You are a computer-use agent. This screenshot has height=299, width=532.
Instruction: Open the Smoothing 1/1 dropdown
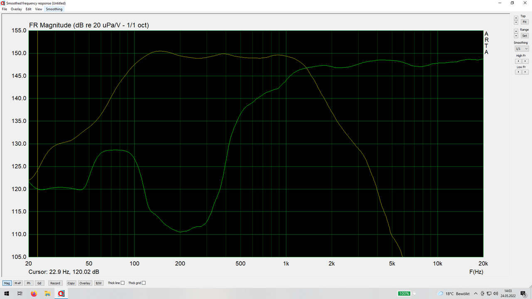pyautogui.click(x=522, y=49)
